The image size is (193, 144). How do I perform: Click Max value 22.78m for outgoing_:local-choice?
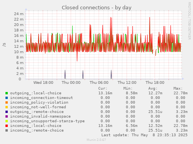click(x=181, y=93)
